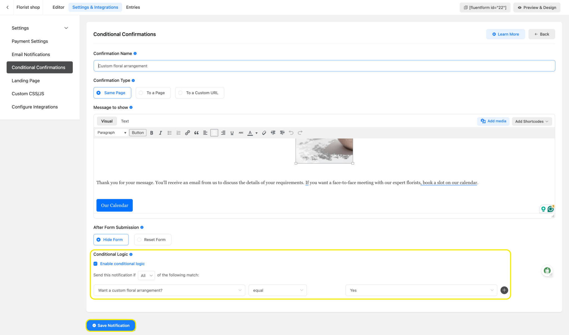
Task: Click the Confirmation Name input field
Action: pyautogui.click(x=324, y=66)
